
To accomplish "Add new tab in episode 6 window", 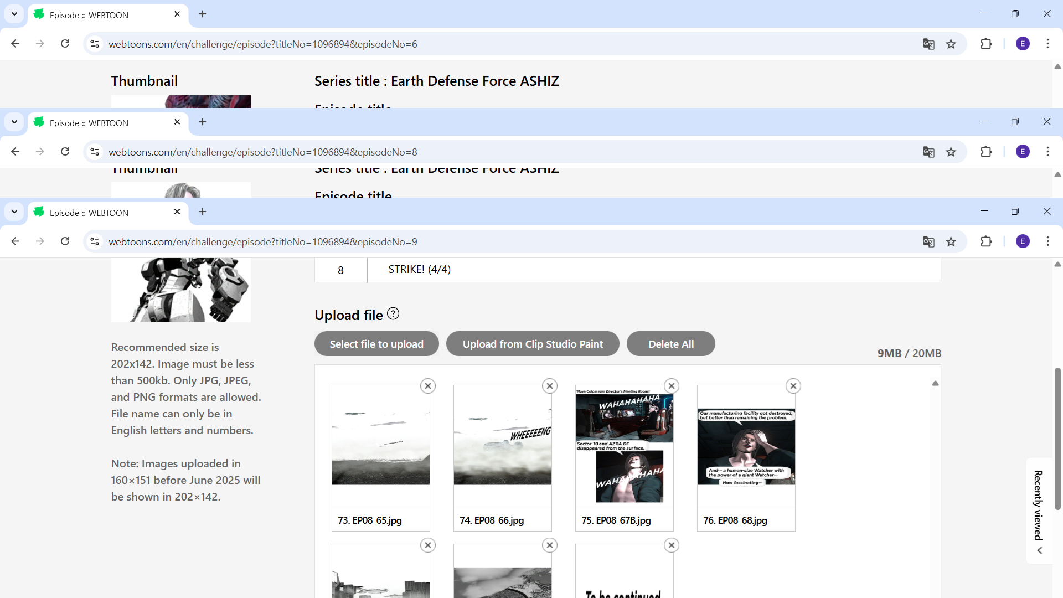I will [x=203, y=14].
